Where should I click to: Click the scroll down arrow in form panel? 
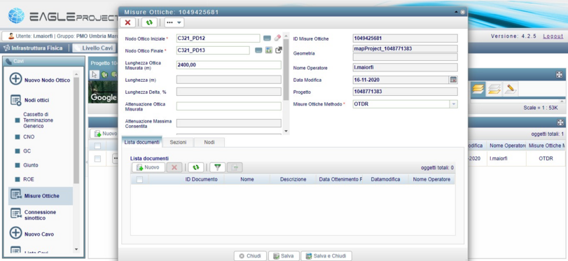click(x=286, y=132)
